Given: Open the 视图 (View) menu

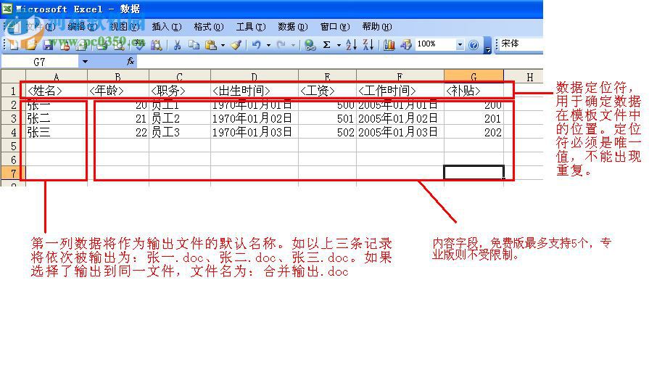Looking at the screenshot, I should coord(125,27).
